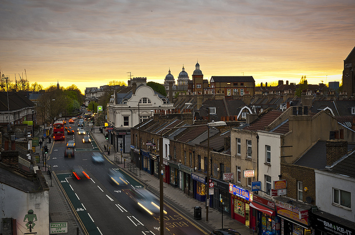The image size is (355, 235).
Task: Click the bicycle symbol in the cycle lane
Action: [80, 210]
